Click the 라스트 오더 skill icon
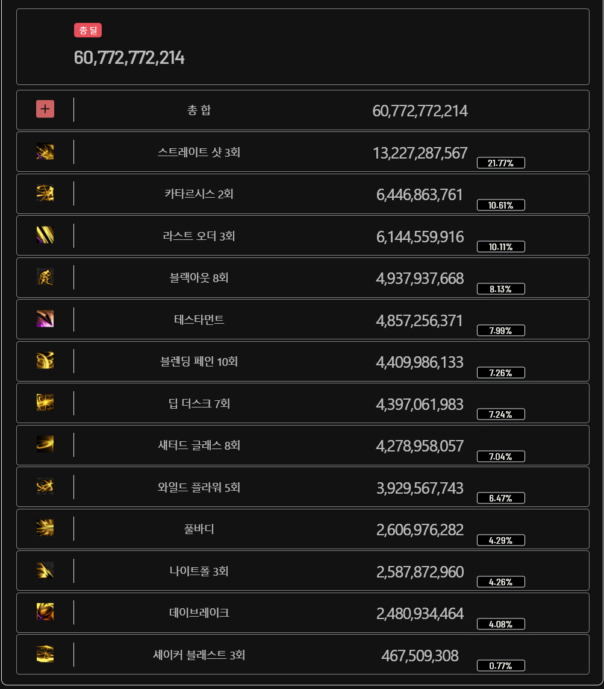The height and width of the screenshot is (689, 604). point(45,235)
